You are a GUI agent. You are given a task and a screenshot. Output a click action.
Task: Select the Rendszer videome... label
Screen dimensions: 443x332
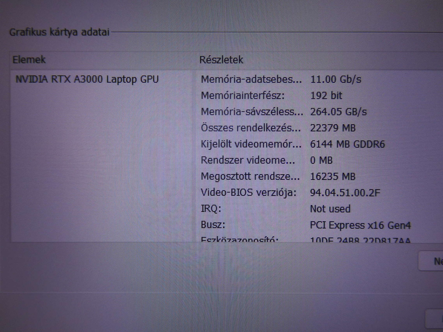pos(248,160)
